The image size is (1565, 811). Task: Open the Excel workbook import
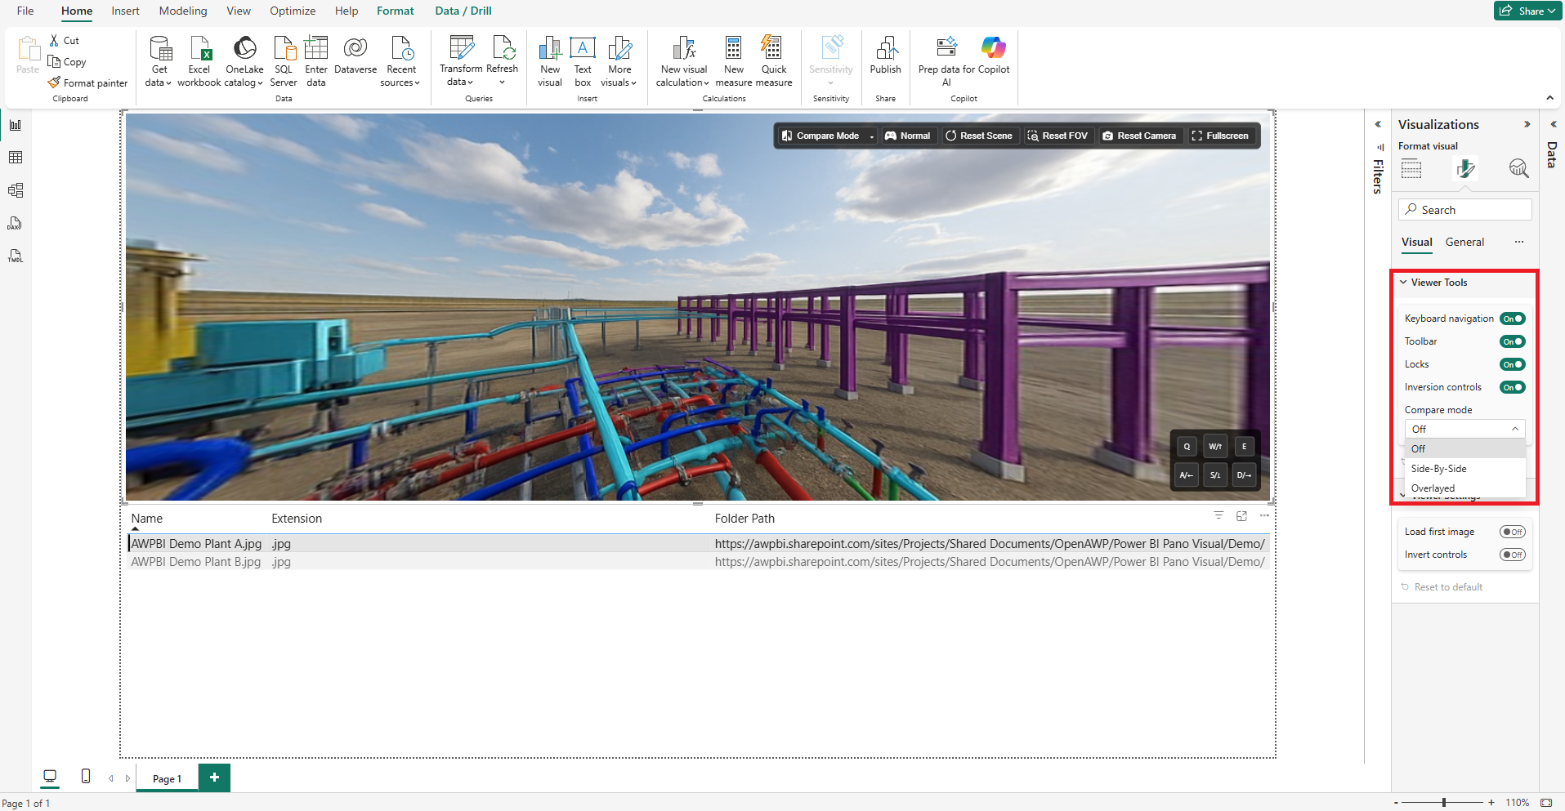[199, 61]
